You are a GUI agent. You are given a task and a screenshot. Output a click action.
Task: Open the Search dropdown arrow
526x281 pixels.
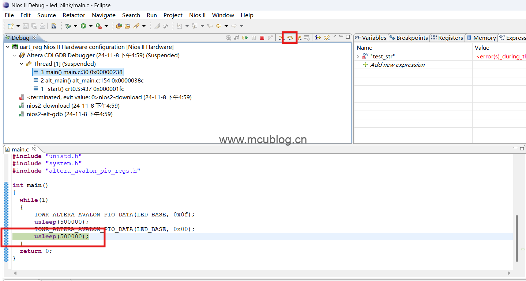point(144,26)
